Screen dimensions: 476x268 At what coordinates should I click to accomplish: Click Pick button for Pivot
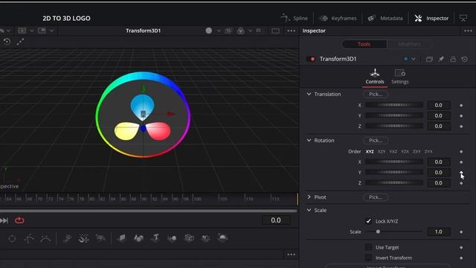376,197
